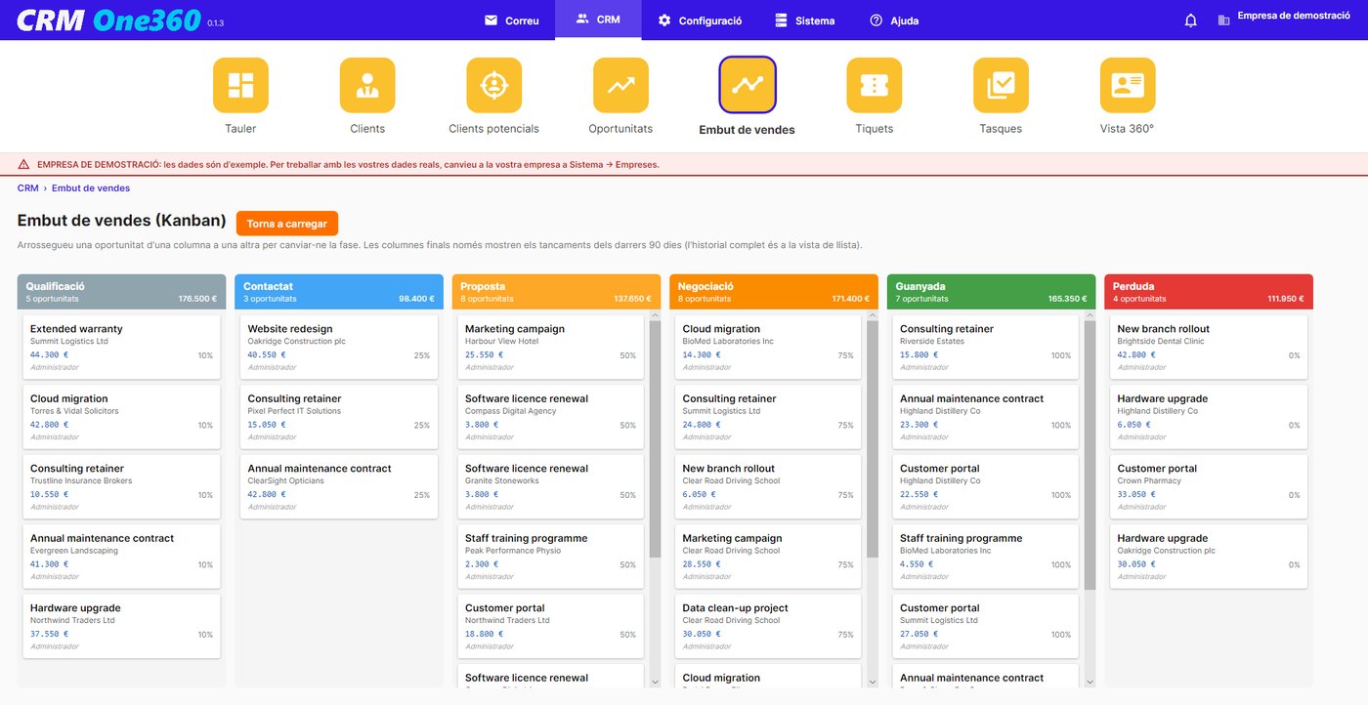Click the Pixel Perfect IT Solutions text

[294, 411]
